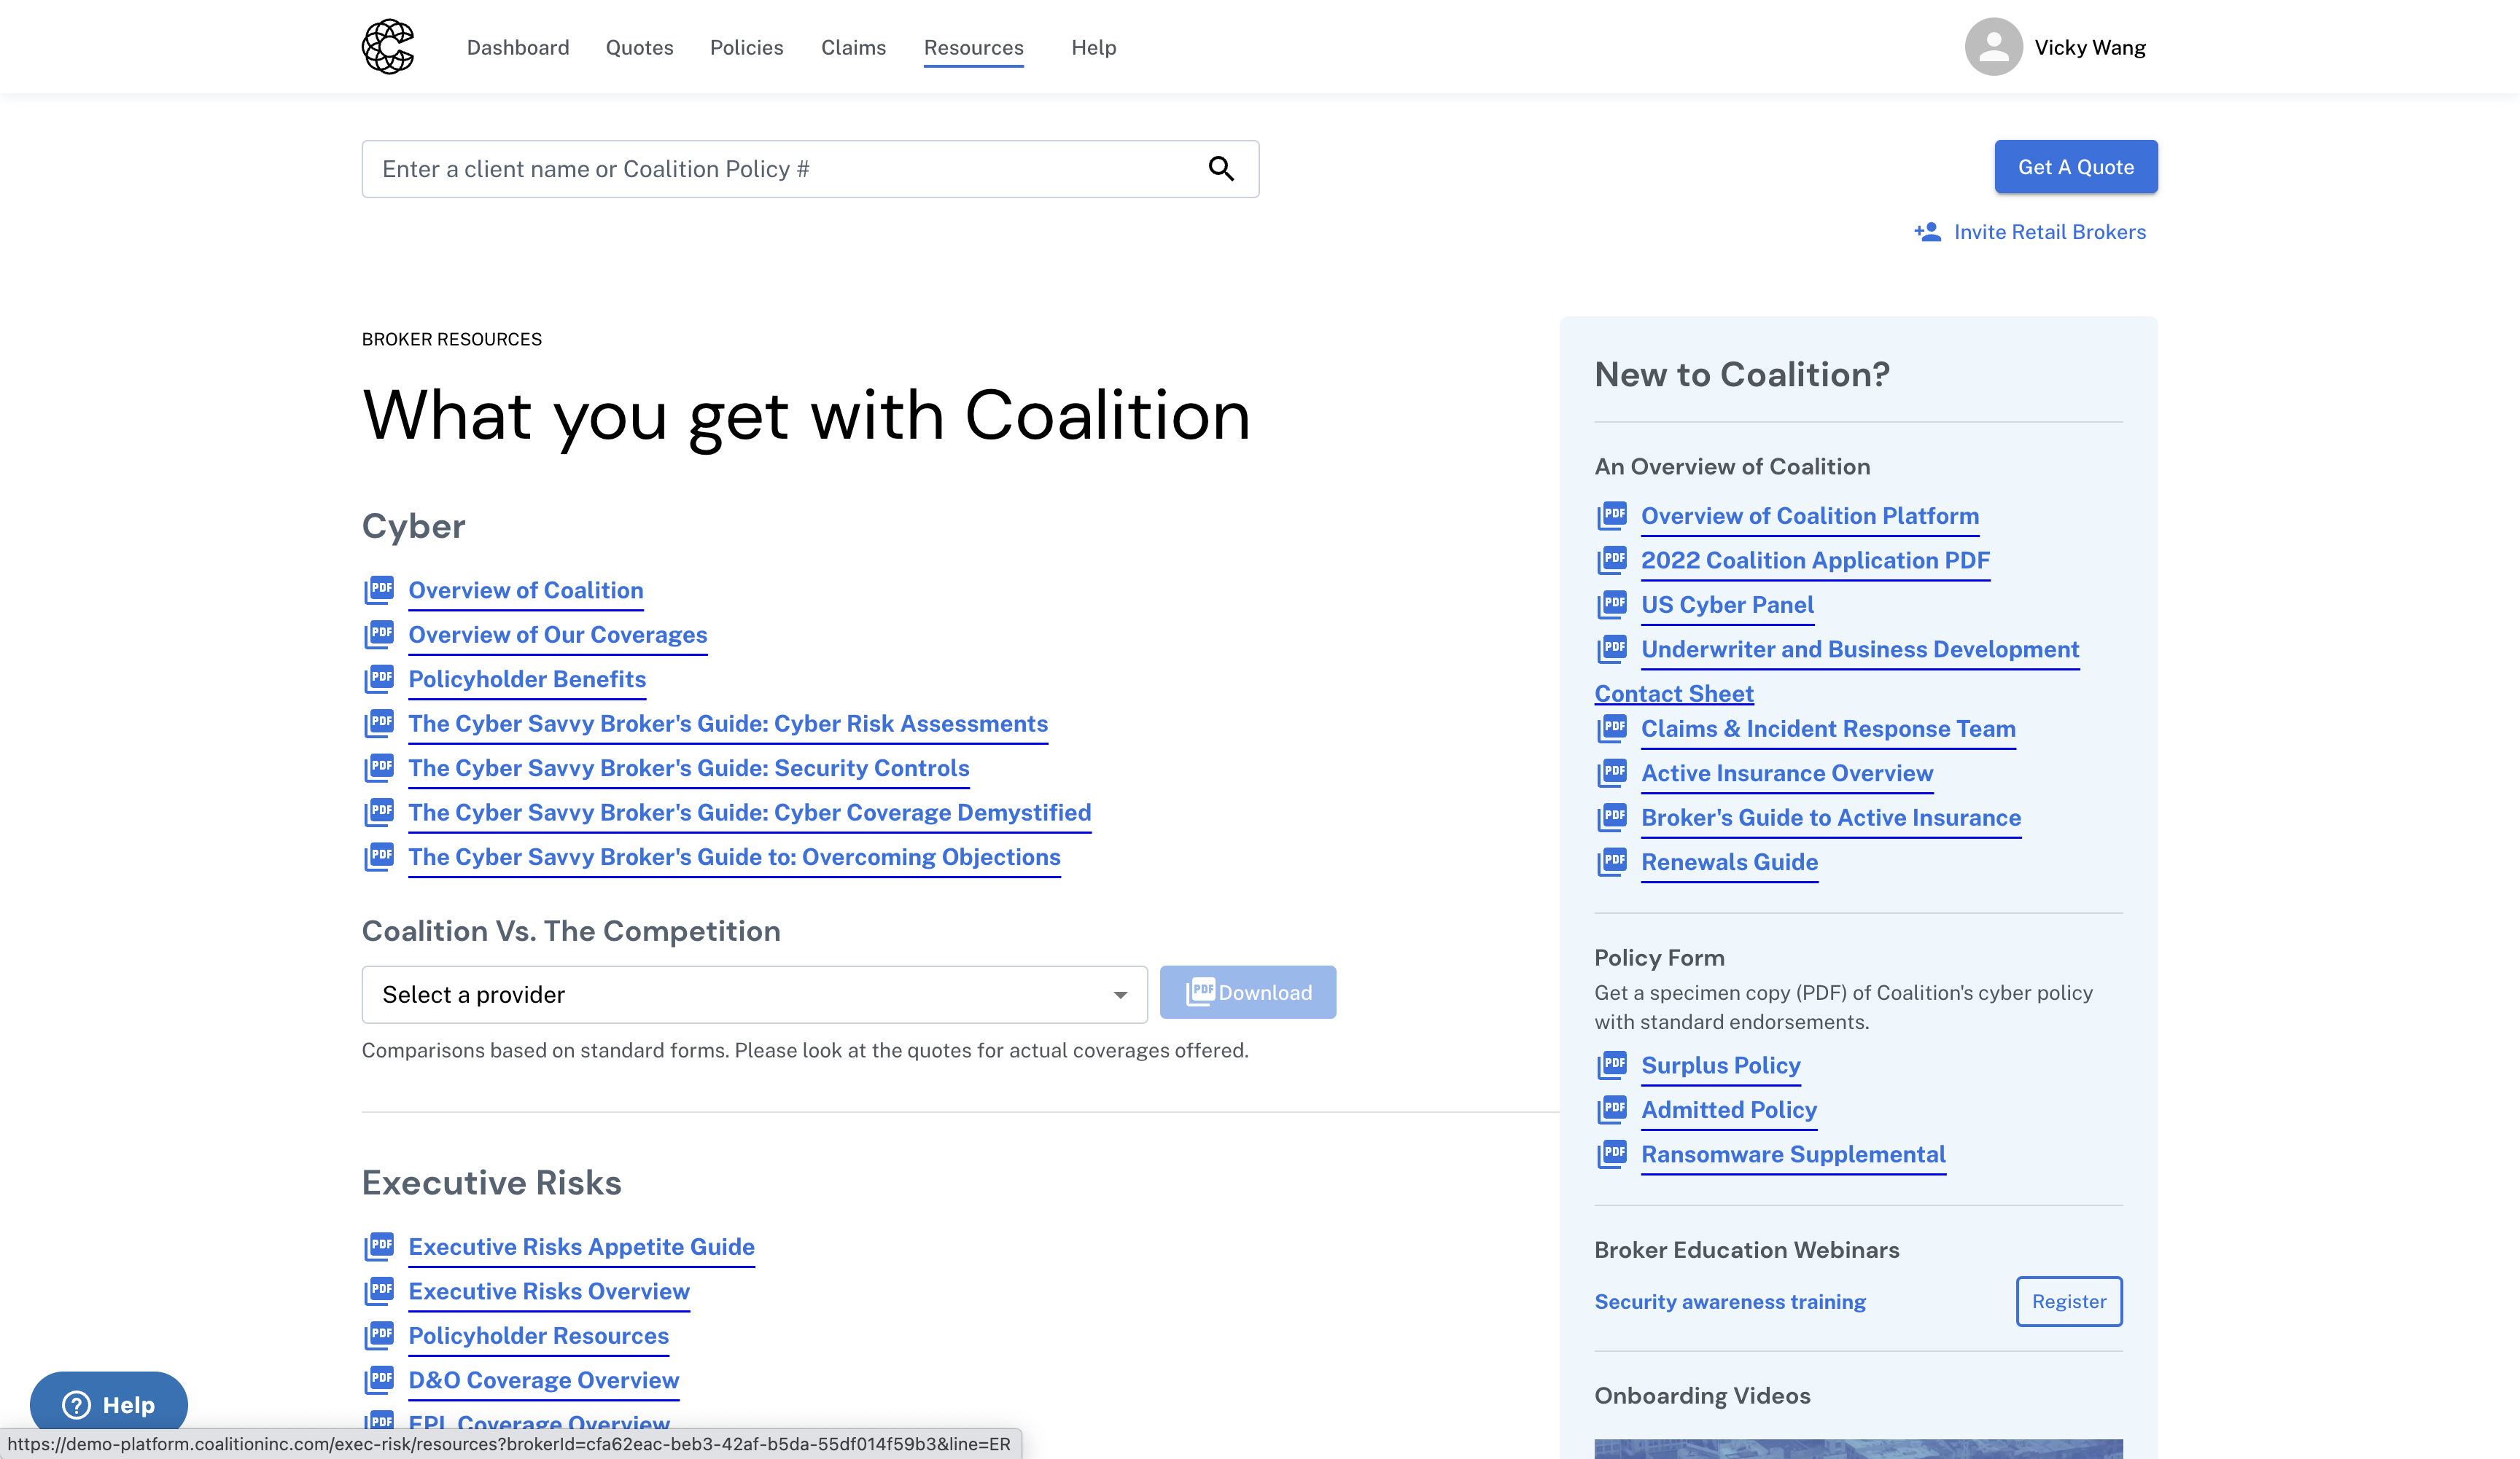The height and width of the screenshot is (1459, 2520).
Task: Open Security awareness training link
Action: coord(1730,1301)
